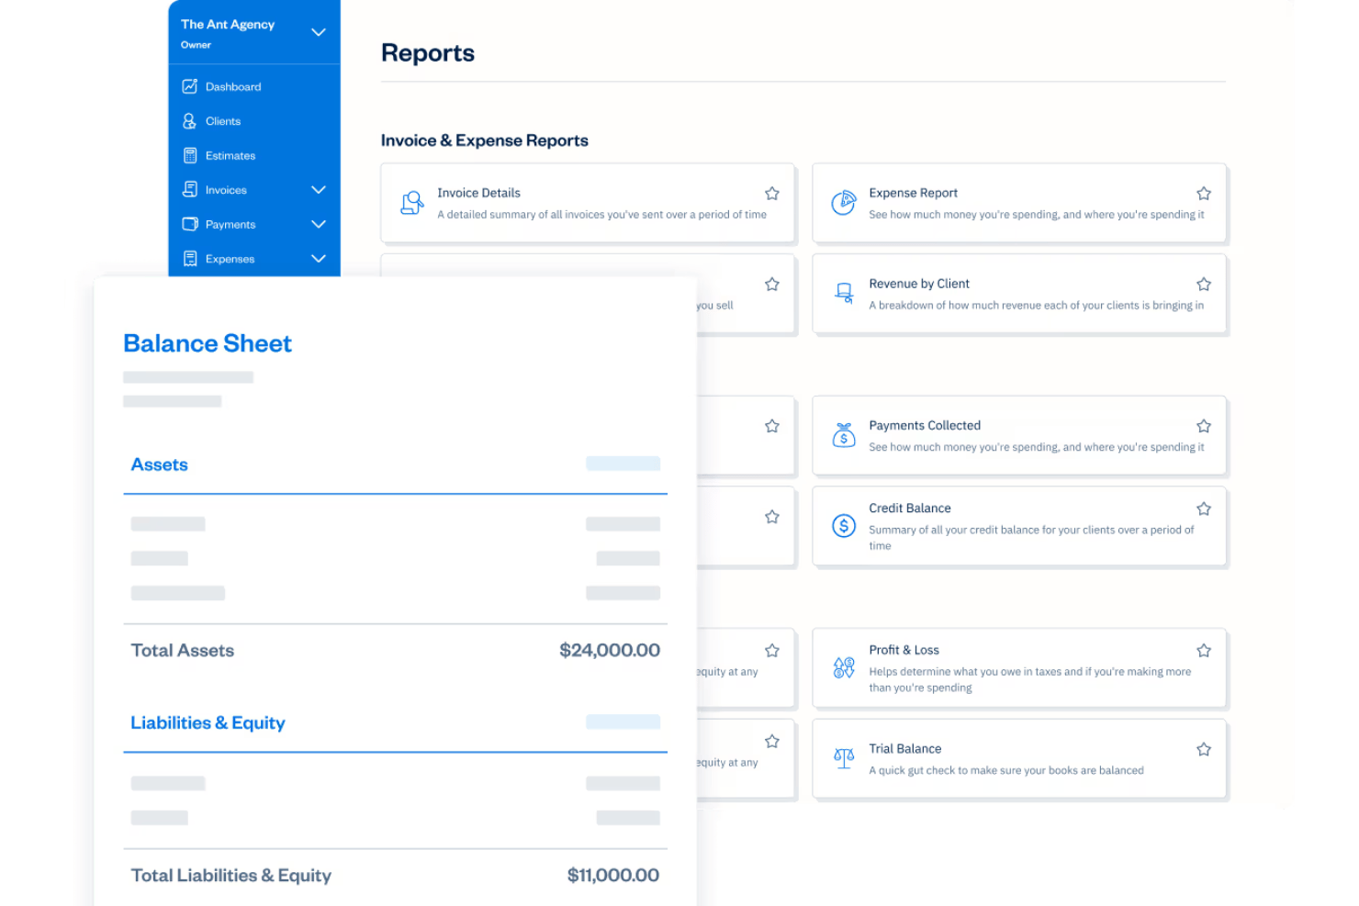Click the Expense Report pie chart icon

click(x=844, y=203)
